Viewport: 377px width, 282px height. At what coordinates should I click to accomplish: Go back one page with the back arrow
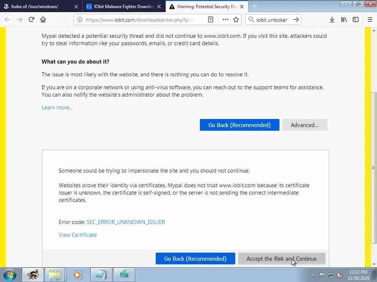click(x=7, y=20)
